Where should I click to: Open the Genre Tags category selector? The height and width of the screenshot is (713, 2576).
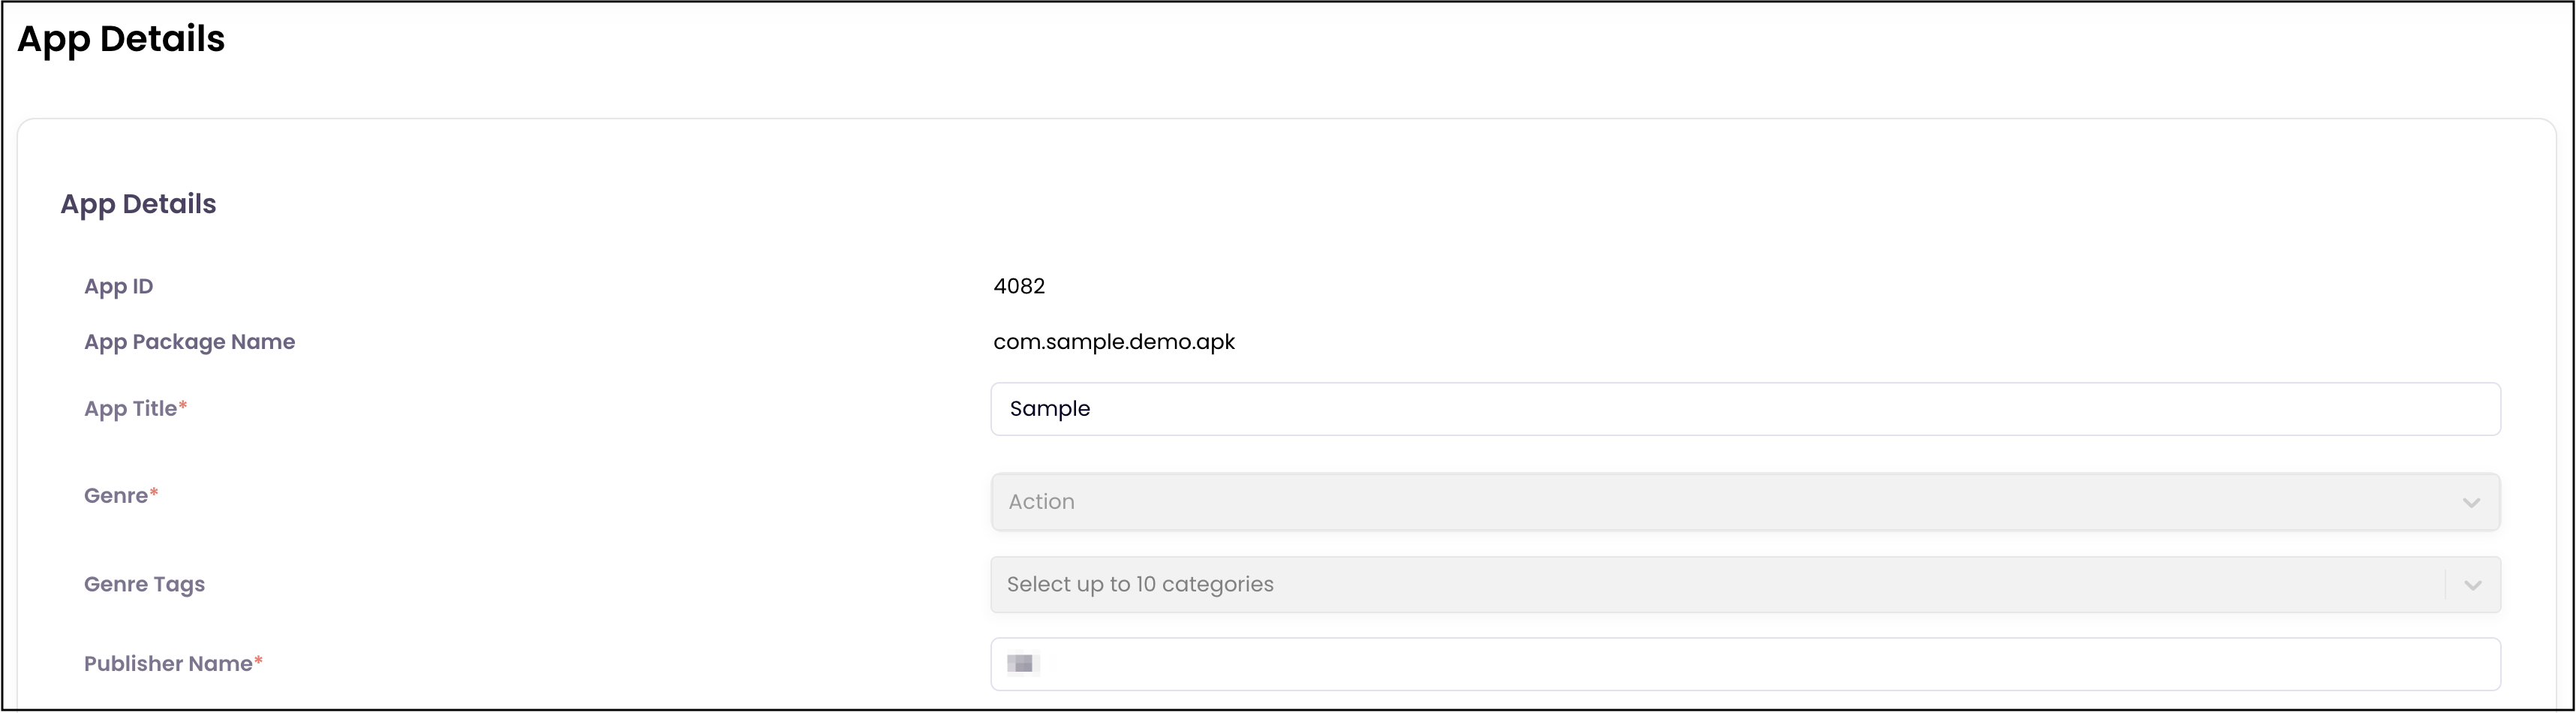coord(1700,584)
